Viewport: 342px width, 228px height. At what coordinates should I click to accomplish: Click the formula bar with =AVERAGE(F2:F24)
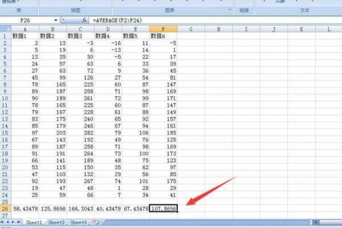tap(215, 21)
